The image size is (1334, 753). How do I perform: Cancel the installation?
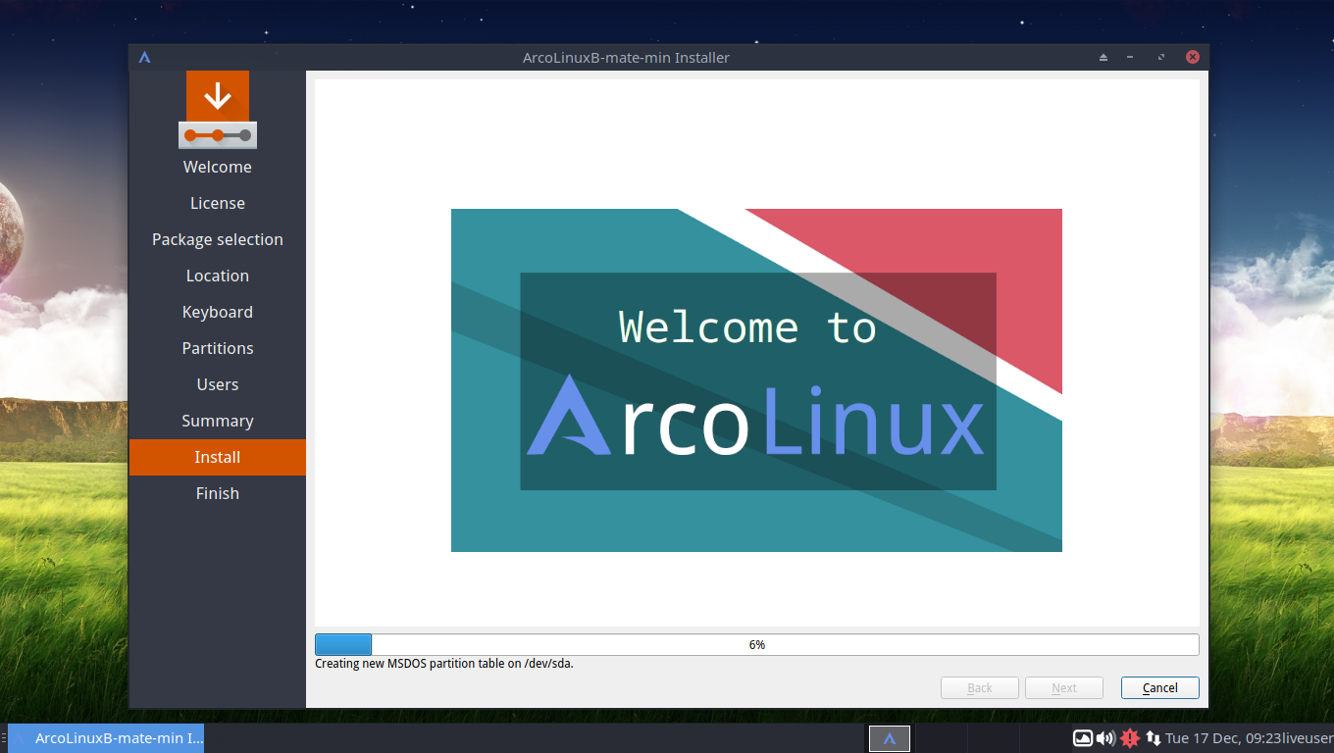tap(1160, 688)
